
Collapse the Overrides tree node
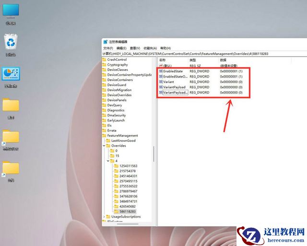click(104, 146)
